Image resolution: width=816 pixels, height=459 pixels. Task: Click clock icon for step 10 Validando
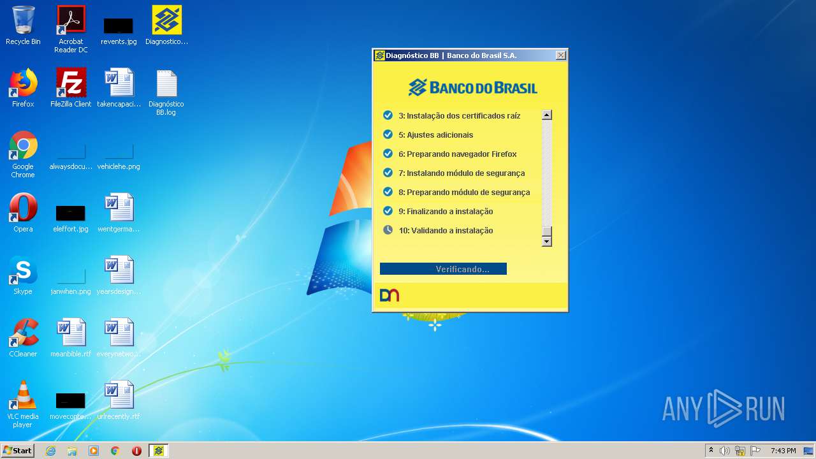coord(388,230)
